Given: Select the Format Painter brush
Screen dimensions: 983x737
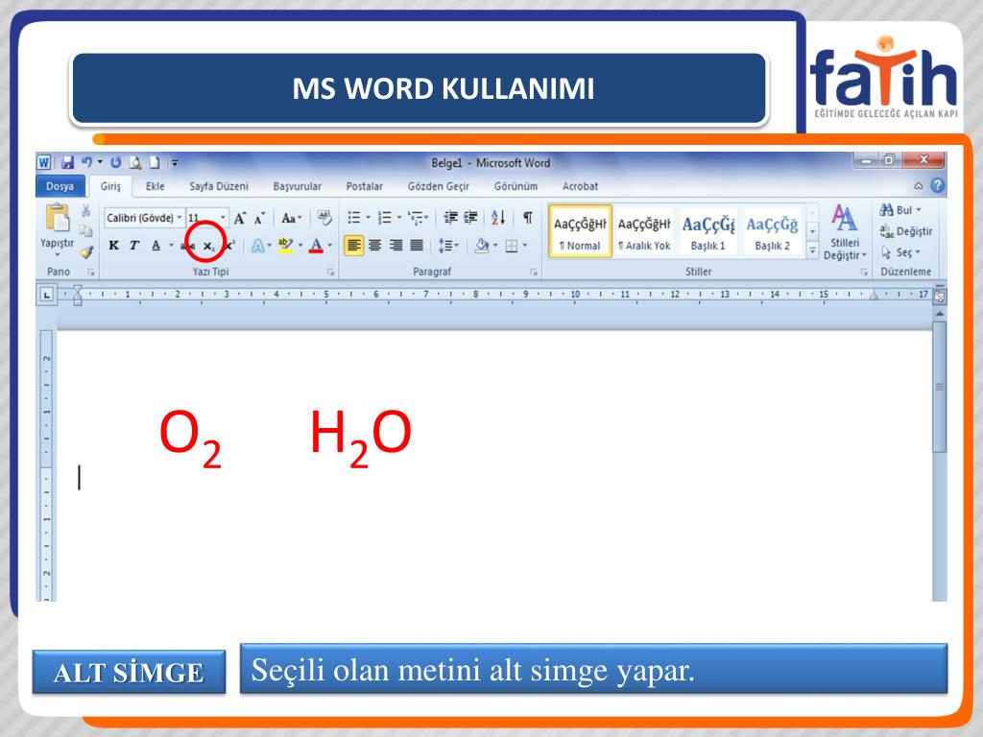Looking at the screenshot, I should tap(85, 252).
